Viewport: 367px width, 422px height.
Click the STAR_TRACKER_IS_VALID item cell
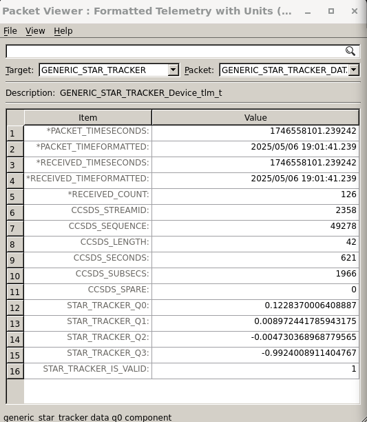coord(88,371)
